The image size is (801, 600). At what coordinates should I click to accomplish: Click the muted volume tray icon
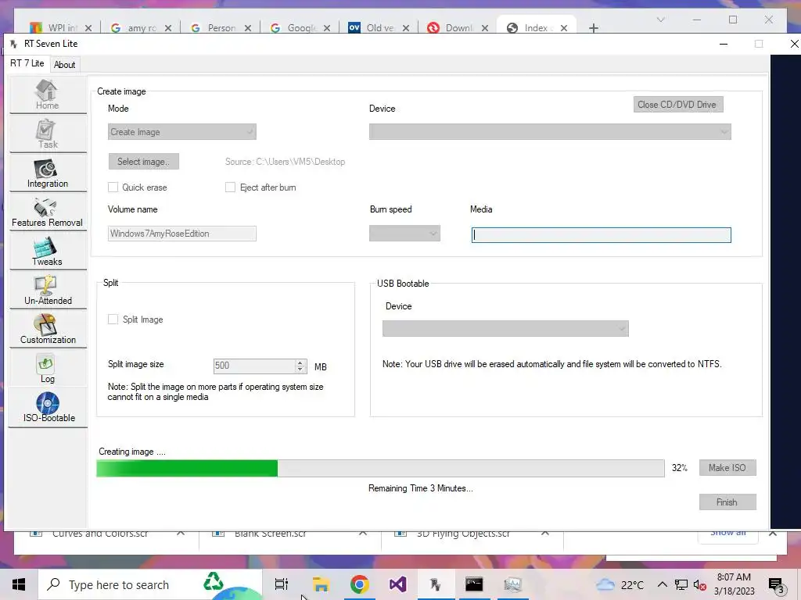[700, 585]
